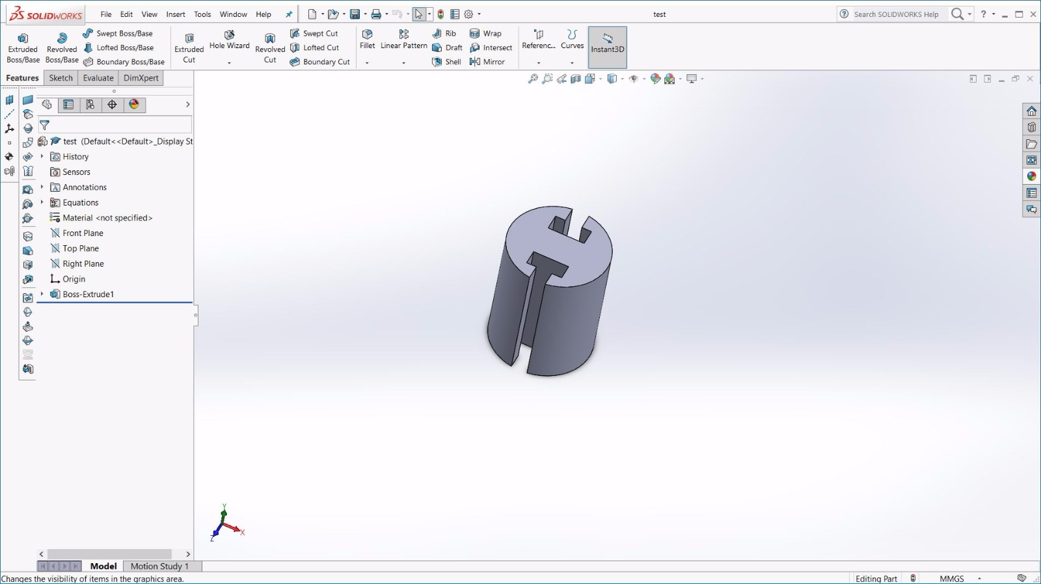Choose the Swept Boss/Base feature
The width and height of the screenshot is (1041, 584).
pos(118,33)
